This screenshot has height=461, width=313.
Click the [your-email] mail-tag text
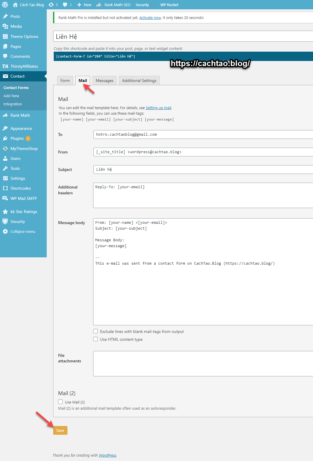(98, 119)
